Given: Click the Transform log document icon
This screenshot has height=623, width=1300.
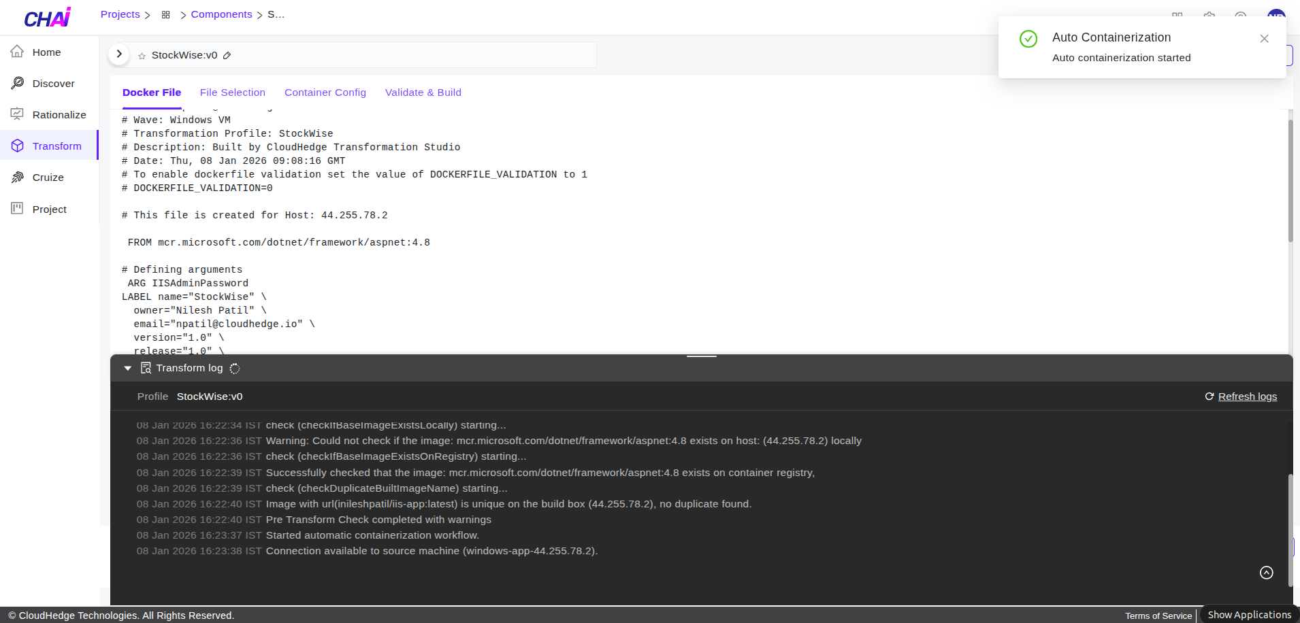Looking at the screenshot, I should pyautogui.click(x=146, y=368).
